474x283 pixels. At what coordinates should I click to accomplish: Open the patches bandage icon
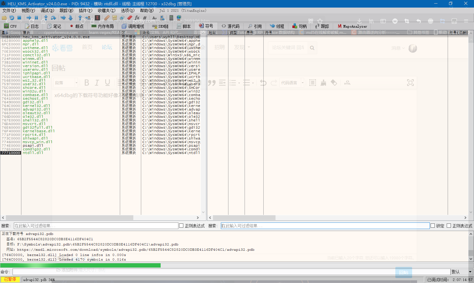[x=107, y=18]
